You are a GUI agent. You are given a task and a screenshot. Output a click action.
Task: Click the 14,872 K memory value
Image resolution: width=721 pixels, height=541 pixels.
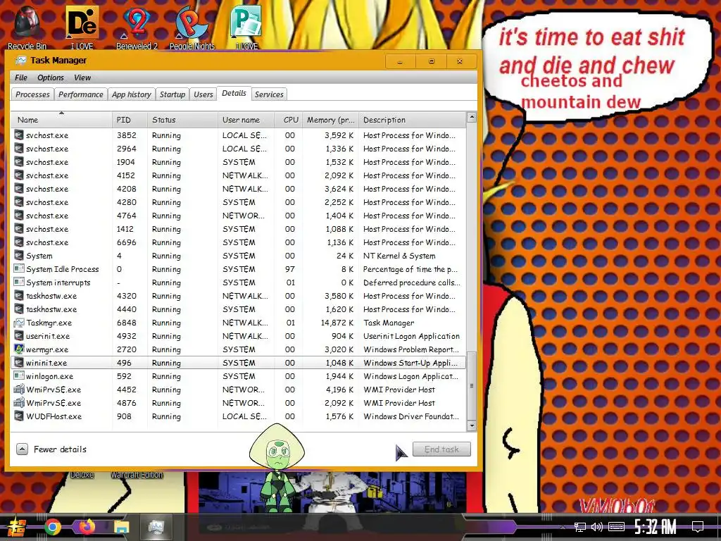point(337,323)
